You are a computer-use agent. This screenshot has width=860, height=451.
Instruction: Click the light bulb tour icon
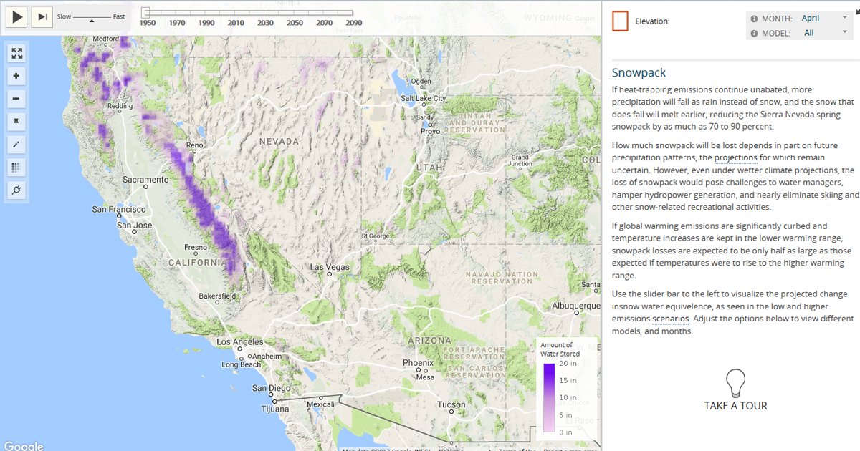pyautogui.click(x=735, y=383)
